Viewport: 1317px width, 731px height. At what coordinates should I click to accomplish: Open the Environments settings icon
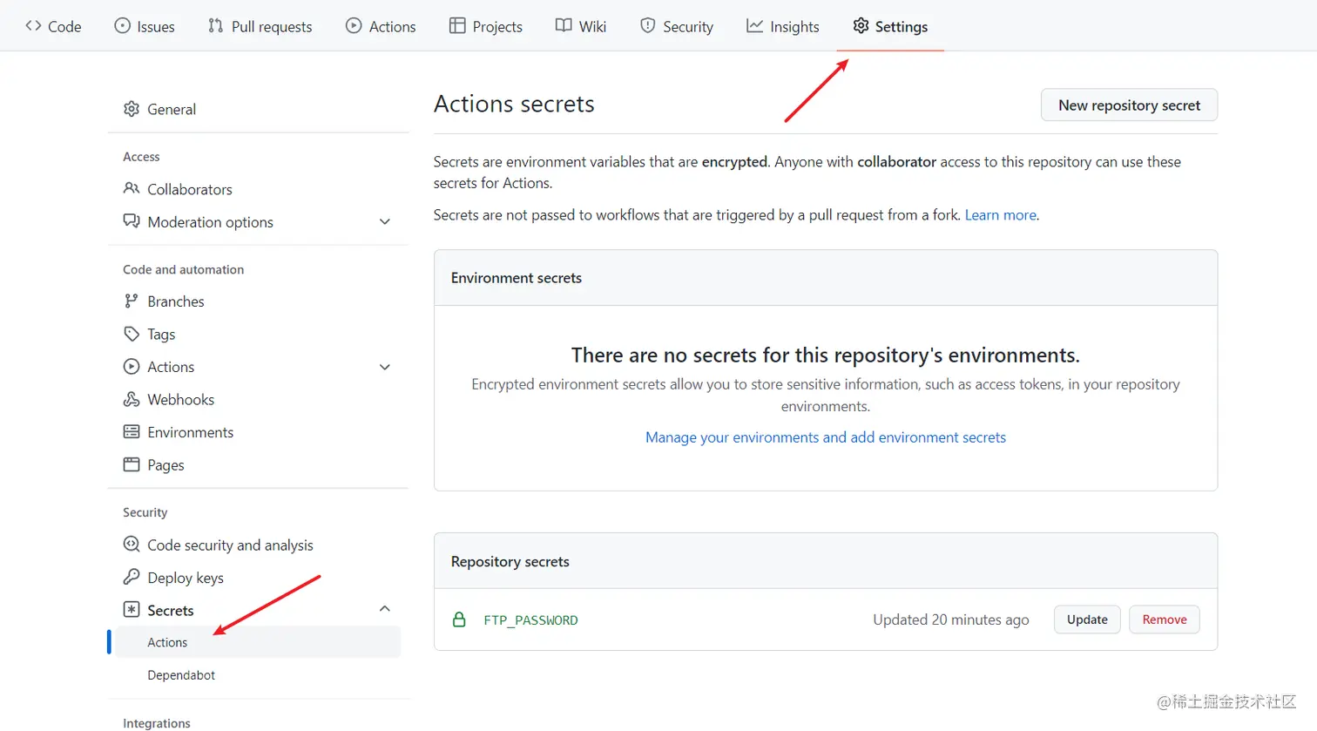(x=131, y=432)
